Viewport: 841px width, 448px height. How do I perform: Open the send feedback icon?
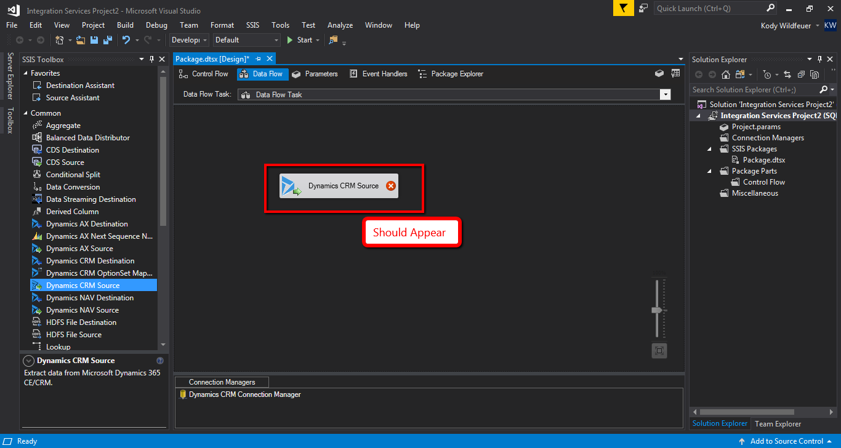[x=643, y=8]
